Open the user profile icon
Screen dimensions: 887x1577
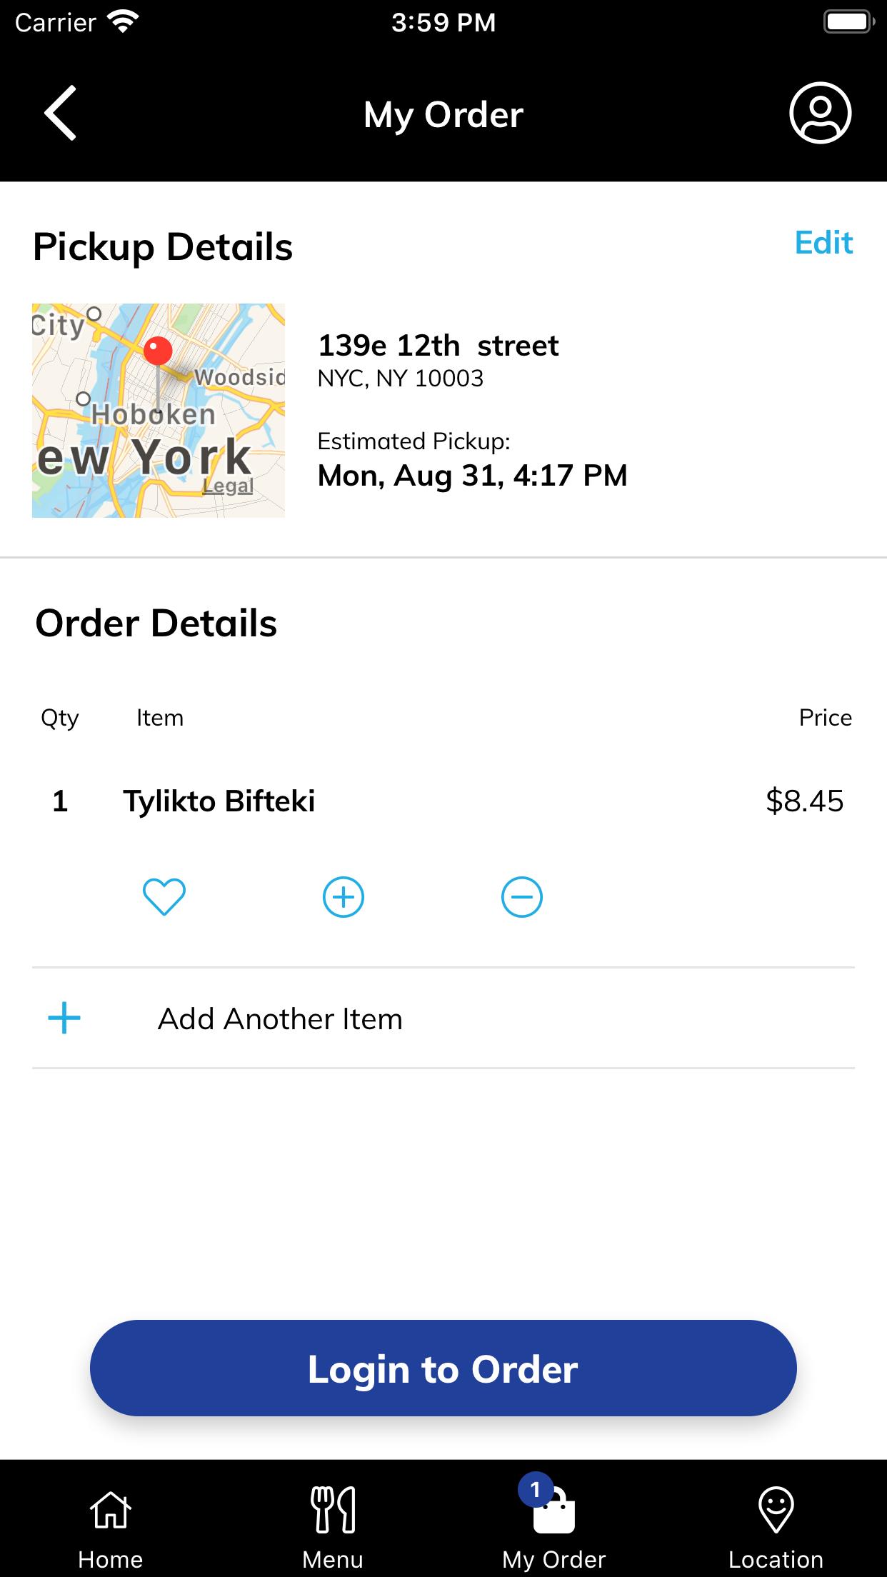[x=820, y=113]
